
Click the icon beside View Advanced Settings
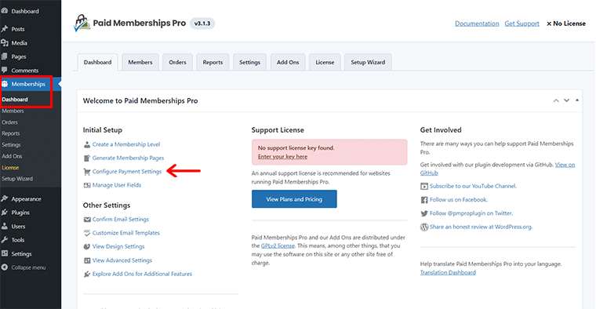coord(87,260)
